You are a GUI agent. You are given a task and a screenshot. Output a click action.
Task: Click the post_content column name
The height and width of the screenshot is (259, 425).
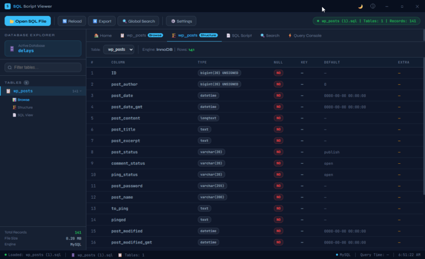pyautogui.click(x=126, y=118)
